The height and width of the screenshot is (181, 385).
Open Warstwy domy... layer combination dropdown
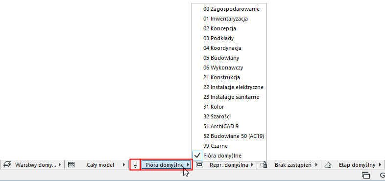pos(38,165)
